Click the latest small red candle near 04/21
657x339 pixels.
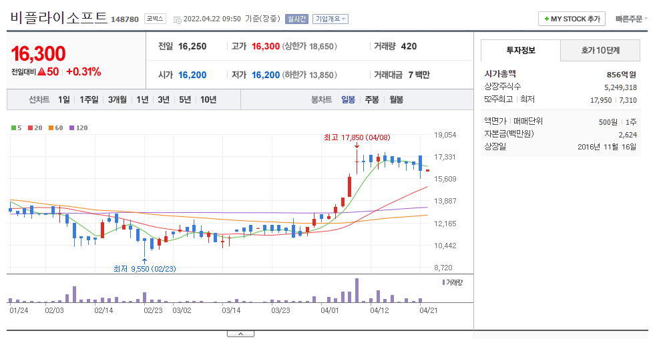click(x=428, y=171)
